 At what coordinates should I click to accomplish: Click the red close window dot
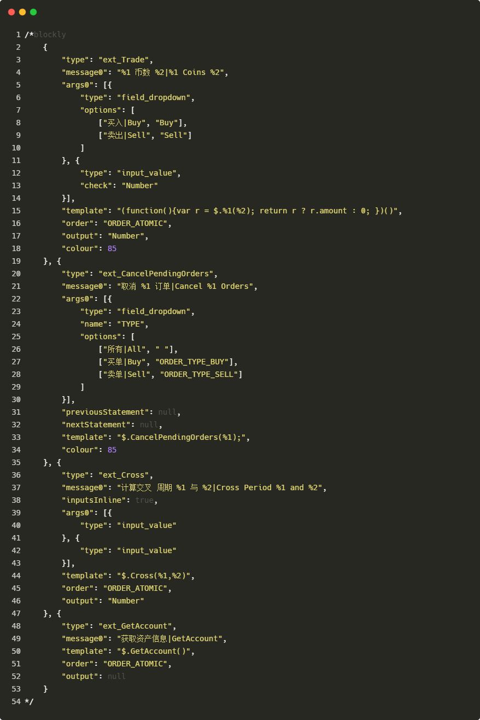click(x=11, y=12)
